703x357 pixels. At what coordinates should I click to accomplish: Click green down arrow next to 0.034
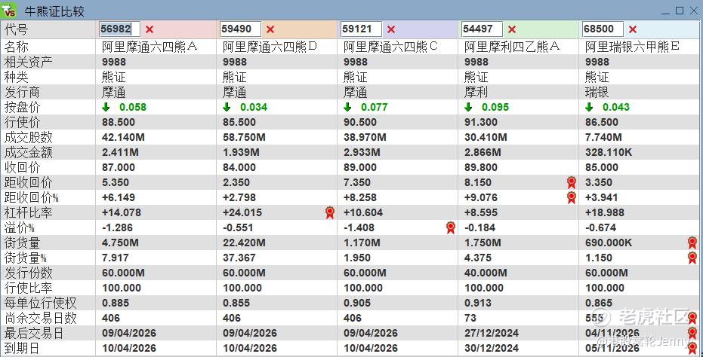(227, 107)
